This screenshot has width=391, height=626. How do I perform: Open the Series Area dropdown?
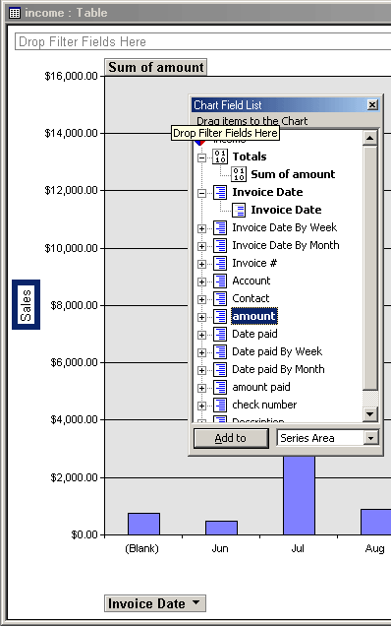point(370,438)
